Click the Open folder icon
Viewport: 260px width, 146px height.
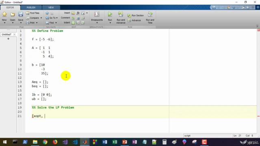(x=13, y=15)
